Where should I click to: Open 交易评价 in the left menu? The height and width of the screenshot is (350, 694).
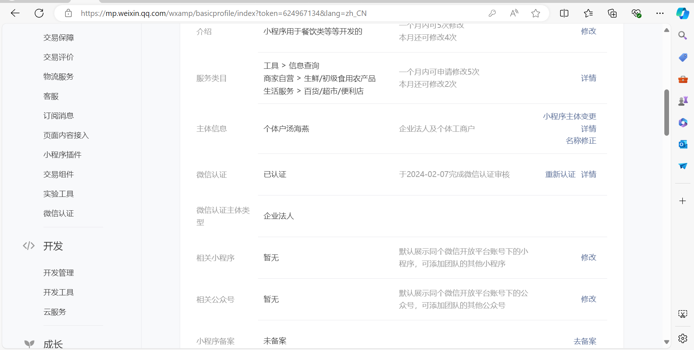(59, 57)
